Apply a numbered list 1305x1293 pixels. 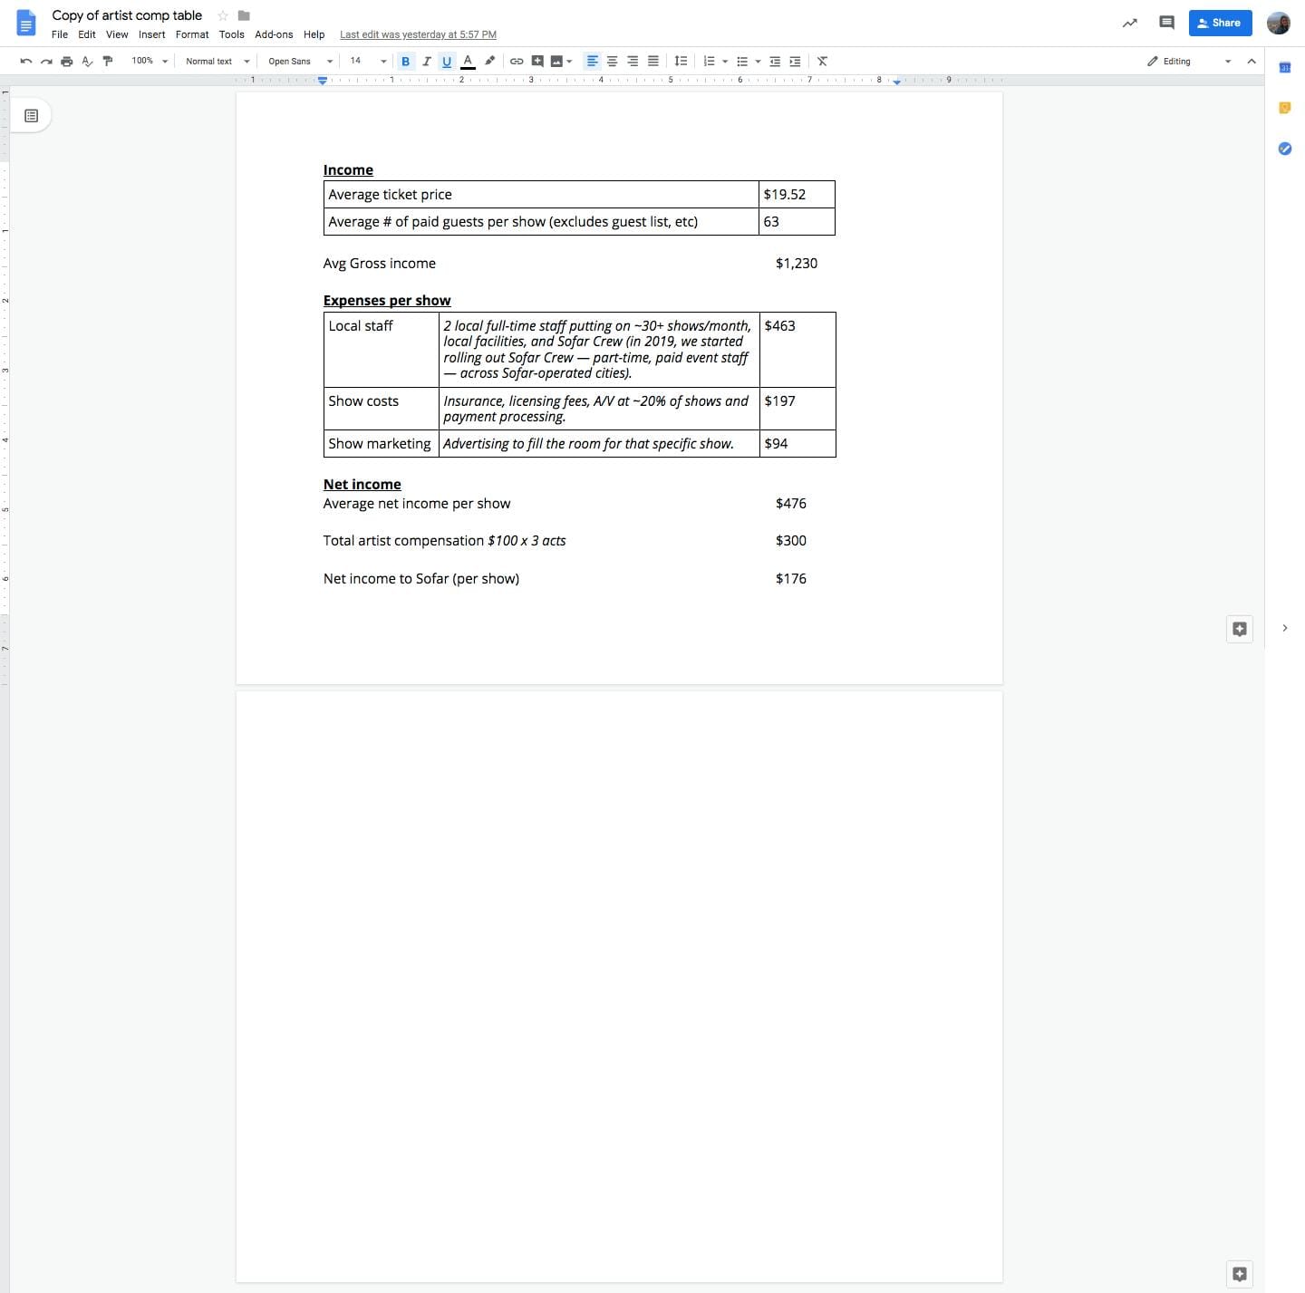(x=710, y=62)
